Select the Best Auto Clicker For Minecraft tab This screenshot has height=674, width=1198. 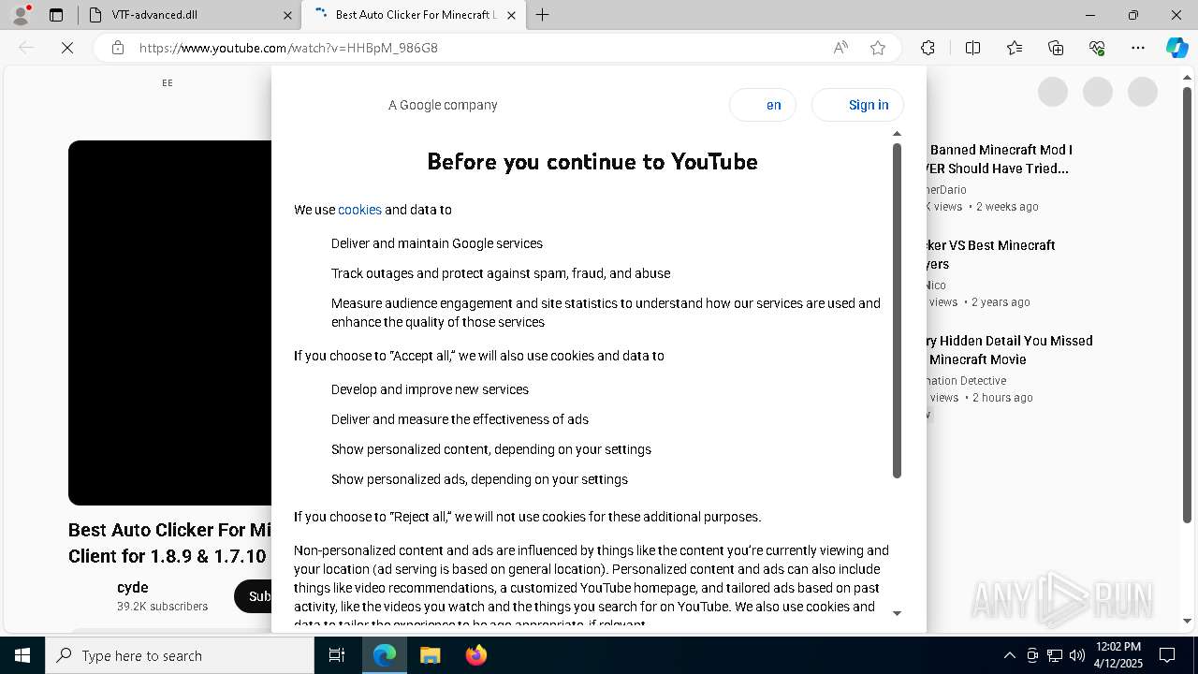point(413,15)
